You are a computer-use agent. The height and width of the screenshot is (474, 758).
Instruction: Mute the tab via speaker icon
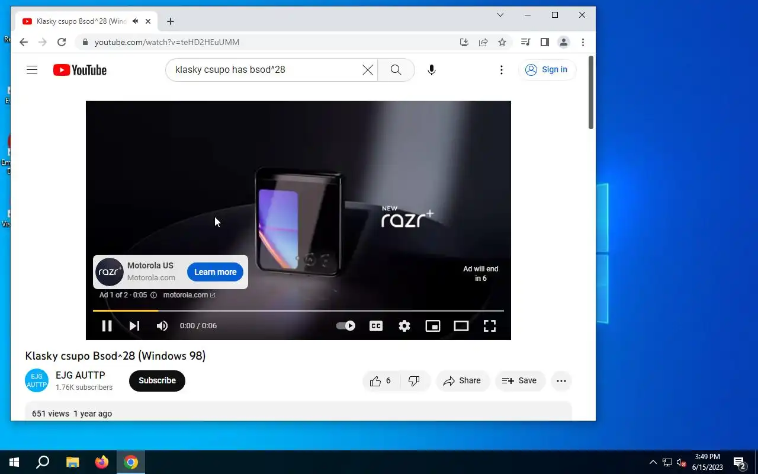(x=136, y=21)
